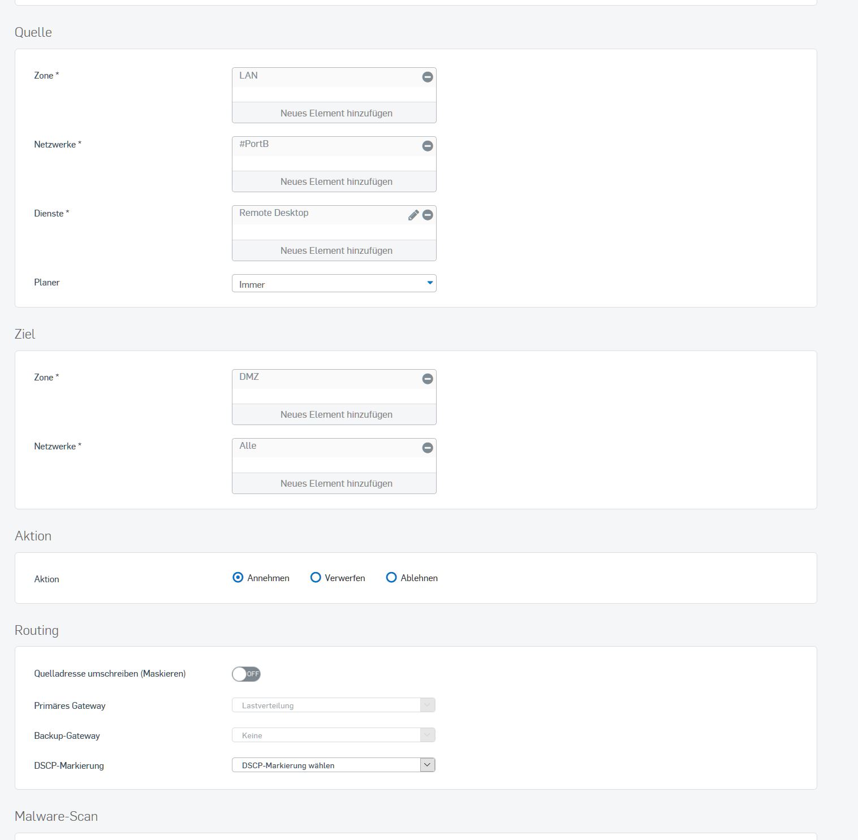Select the Verwerfen action
The image size is (858, 840).
pyautogui.click(x=316, y=577)
